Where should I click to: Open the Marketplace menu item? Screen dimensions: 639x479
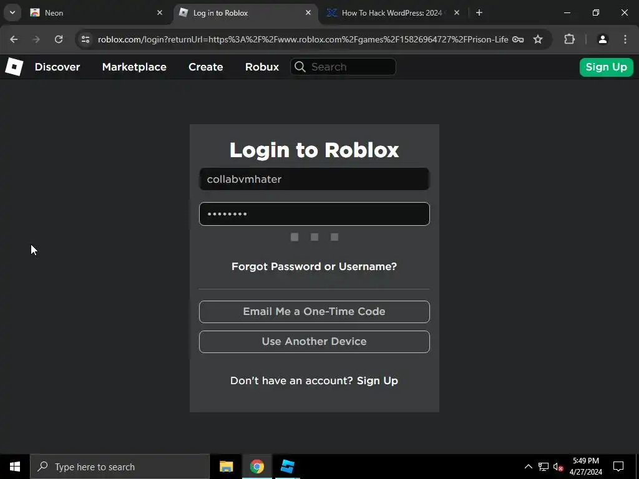click(134, 67)
